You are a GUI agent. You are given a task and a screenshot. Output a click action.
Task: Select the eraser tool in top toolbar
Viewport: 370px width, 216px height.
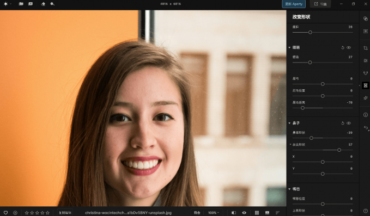pos(43,4)
